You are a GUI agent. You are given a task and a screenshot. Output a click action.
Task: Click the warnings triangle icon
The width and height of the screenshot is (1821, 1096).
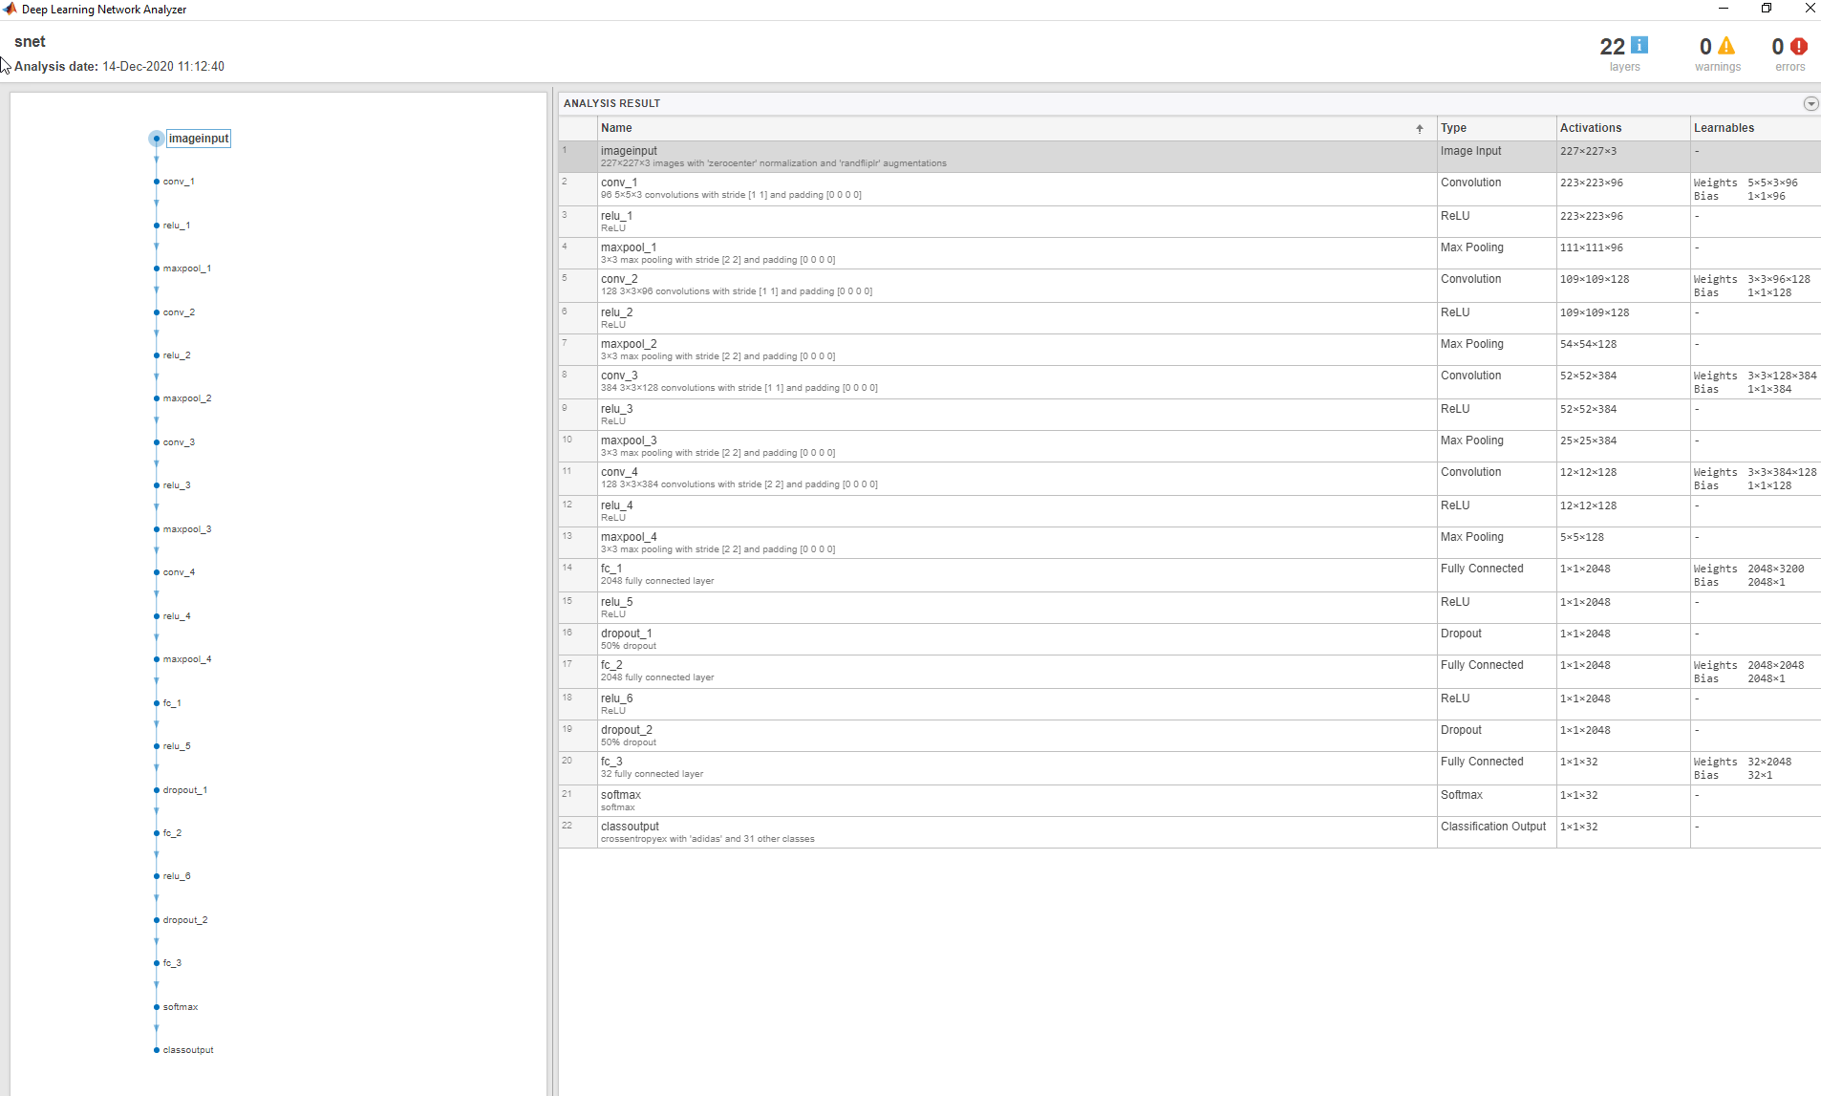(1725, 46)
